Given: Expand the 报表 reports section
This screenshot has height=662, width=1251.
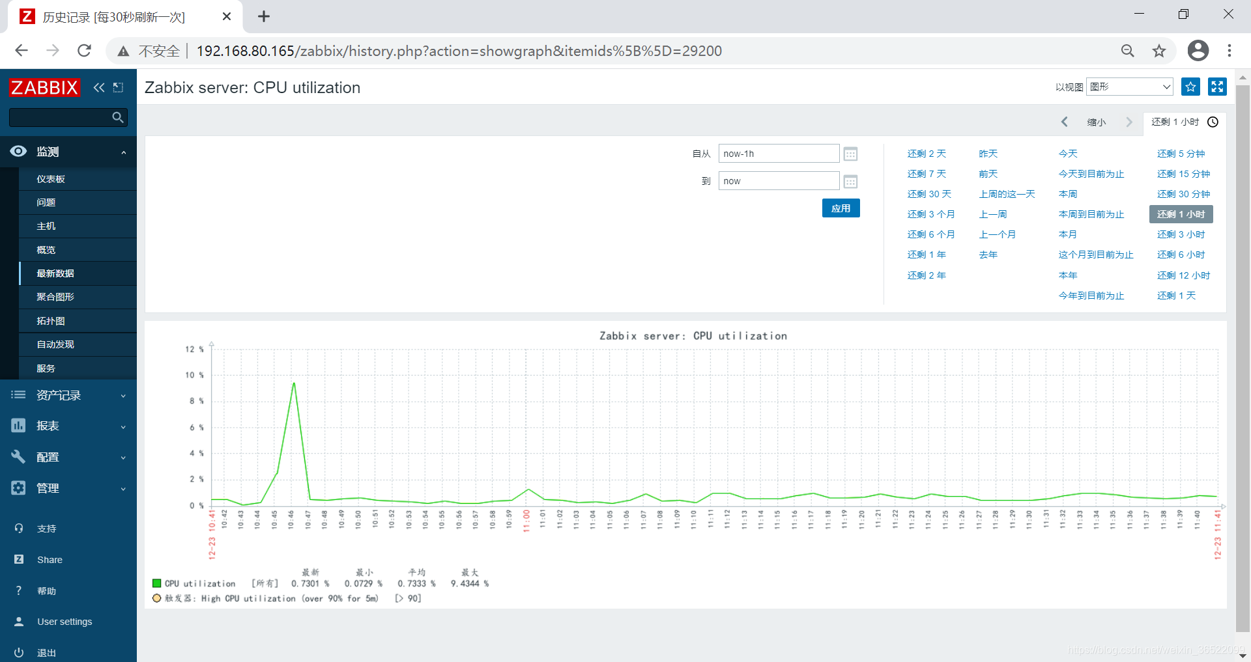Looking at the screenshot, I should click(x=68, y=426).
